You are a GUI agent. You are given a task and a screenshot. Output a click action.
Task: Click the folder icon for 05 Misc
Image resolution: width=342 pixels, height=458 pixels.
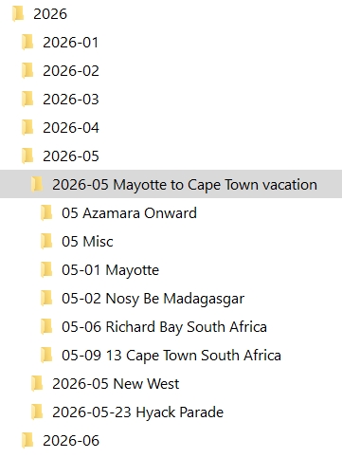coord(46,242)
